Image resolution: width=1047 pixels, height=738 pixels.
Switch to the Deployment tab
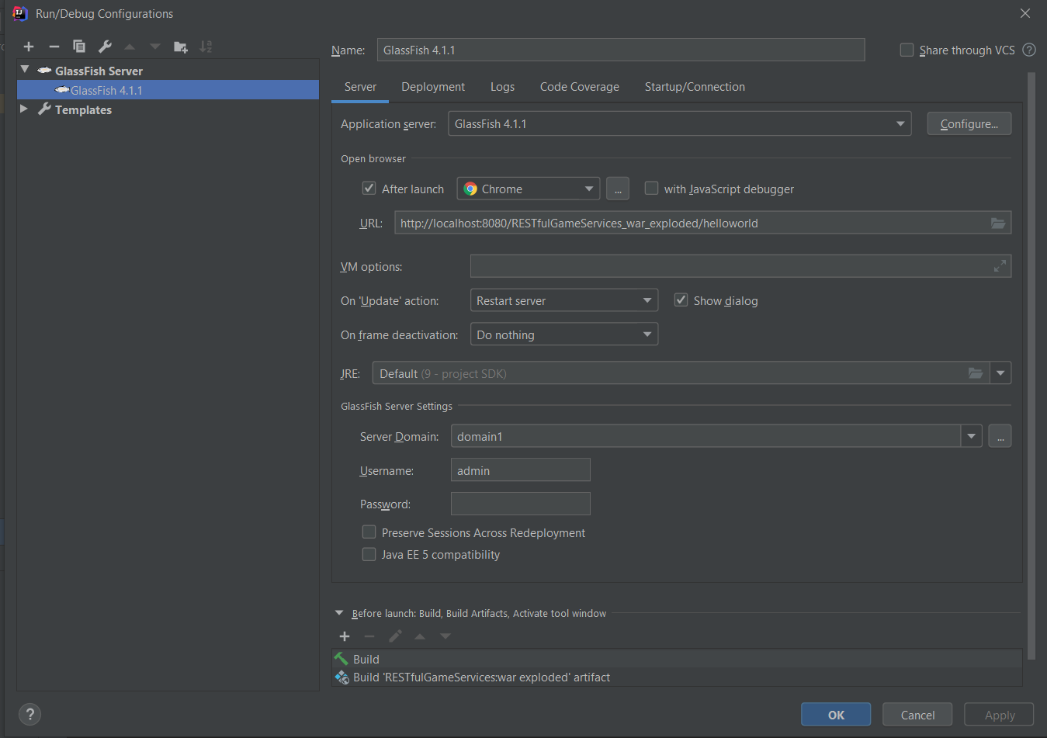433,87
